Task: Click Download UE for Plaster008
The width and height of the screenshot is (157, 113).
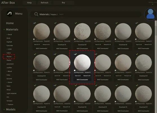Action: (x=62, y=45)
